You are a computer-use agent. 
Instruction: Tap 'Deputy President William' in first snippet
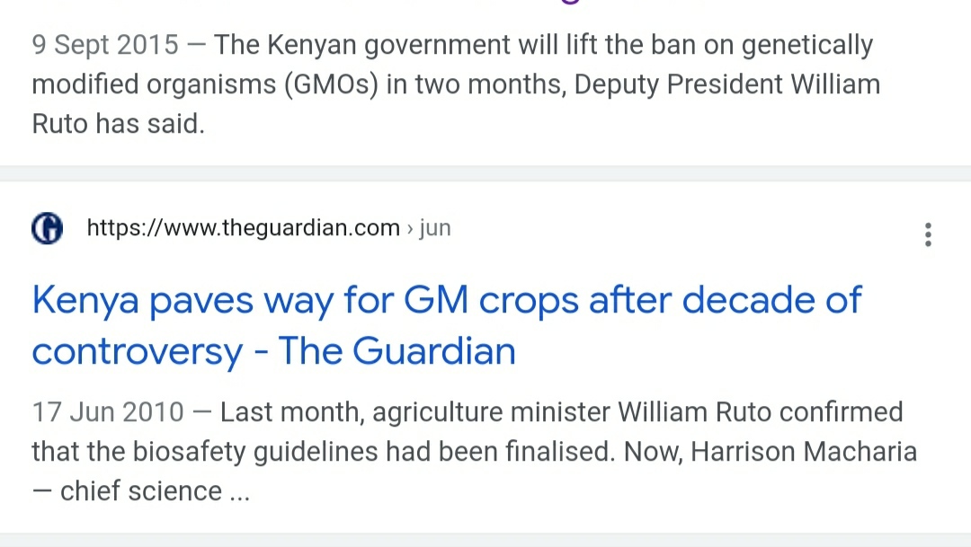(727, 84)
